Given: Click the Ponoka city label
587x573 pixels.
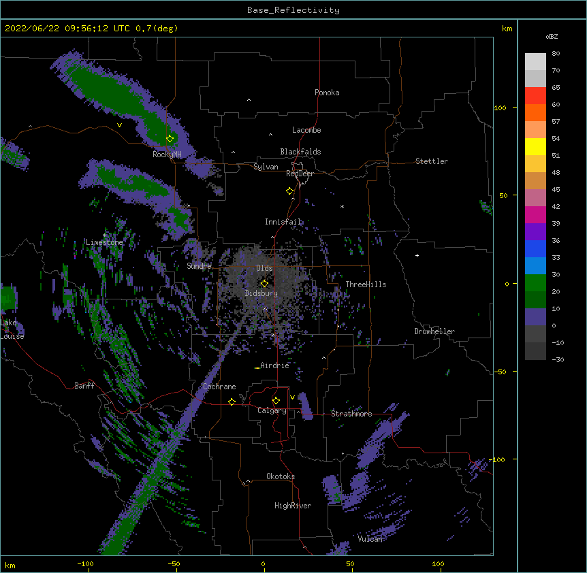Looking at the screenshot, I should (x=327, y=93).
